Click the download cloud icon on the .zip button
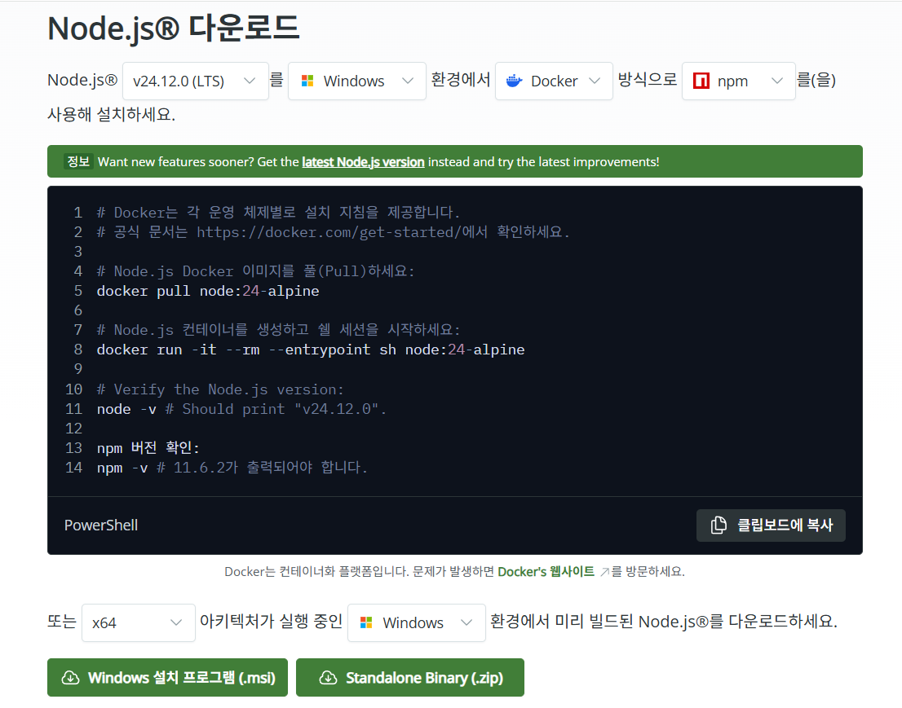This screenshot has height=708, width=902. point(328,678)
